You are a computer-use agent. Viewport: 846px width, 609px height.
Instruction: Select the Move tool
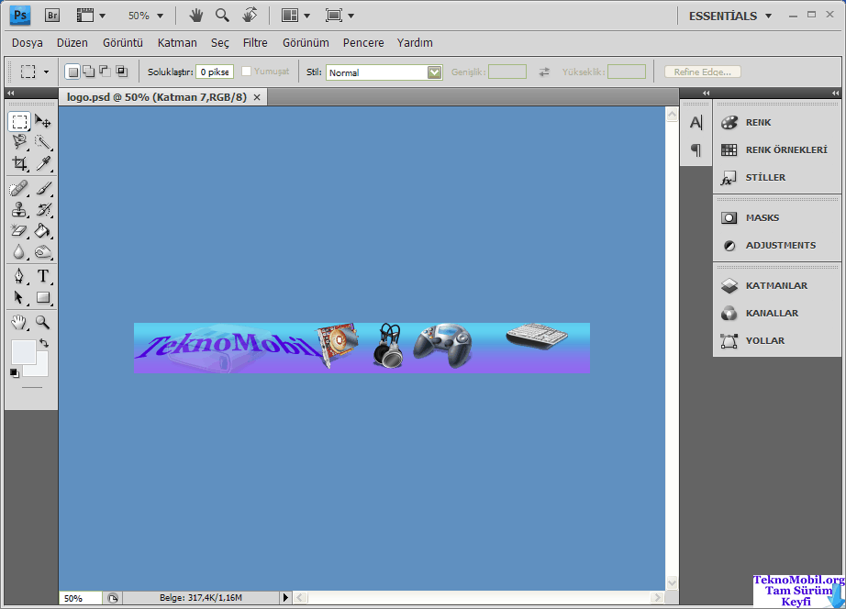point(43,122)
